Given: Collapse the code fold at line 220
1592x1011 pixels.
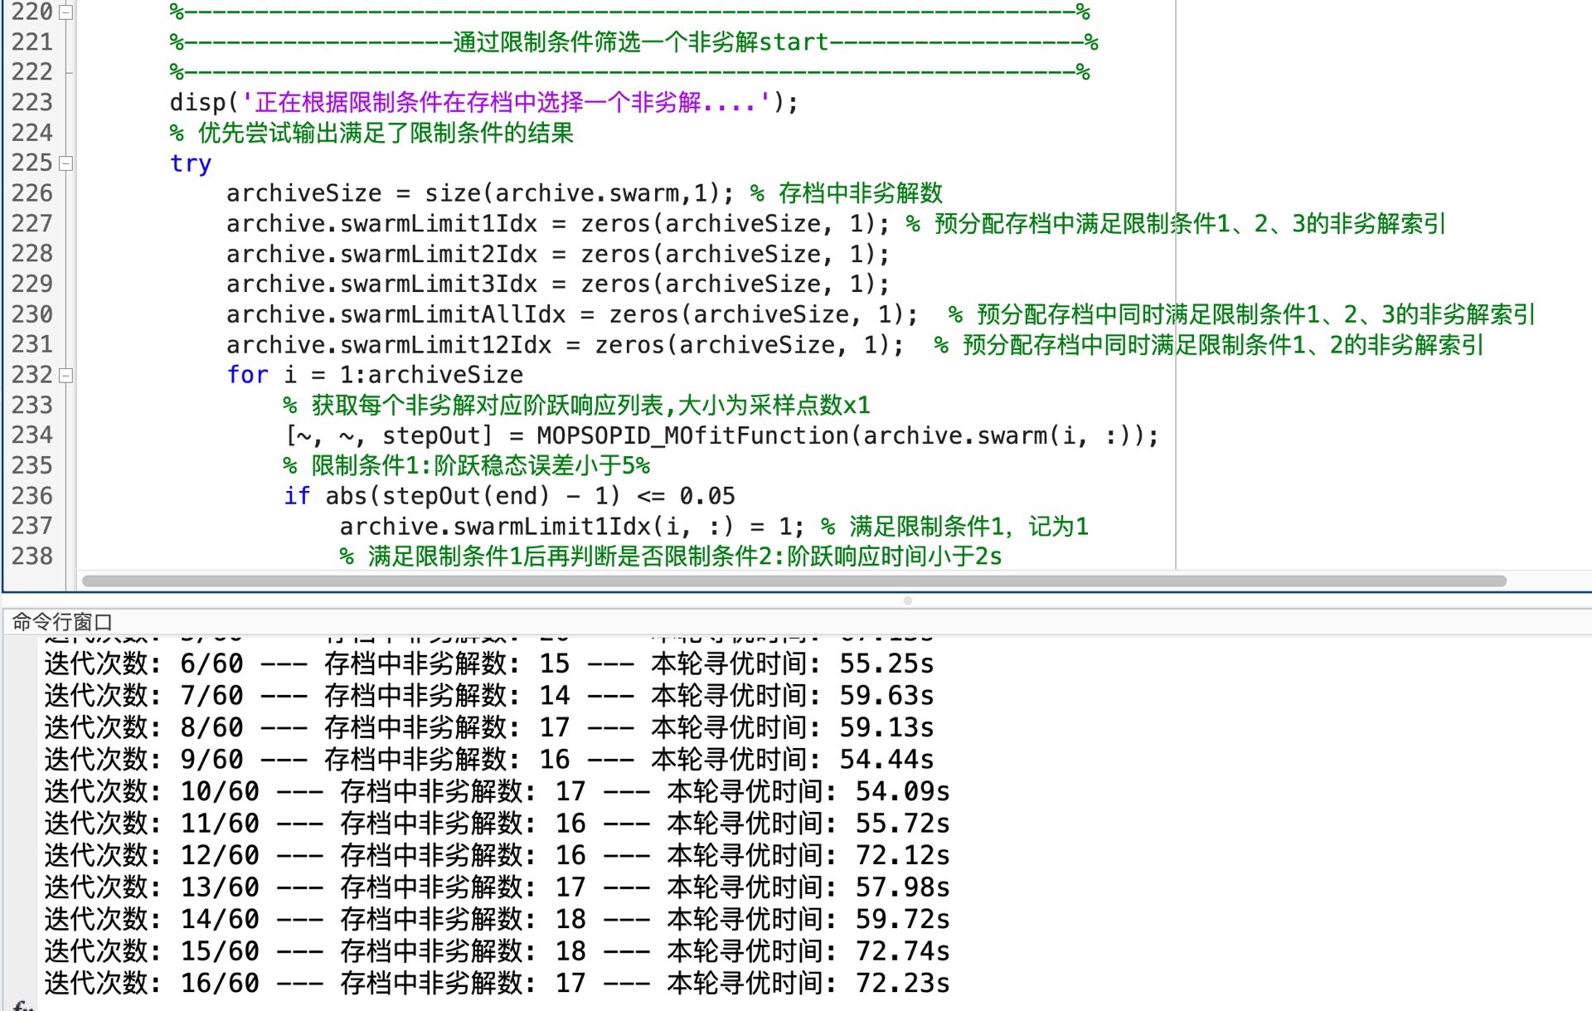Looking at the screenshot, I should (x=66, y=12).
